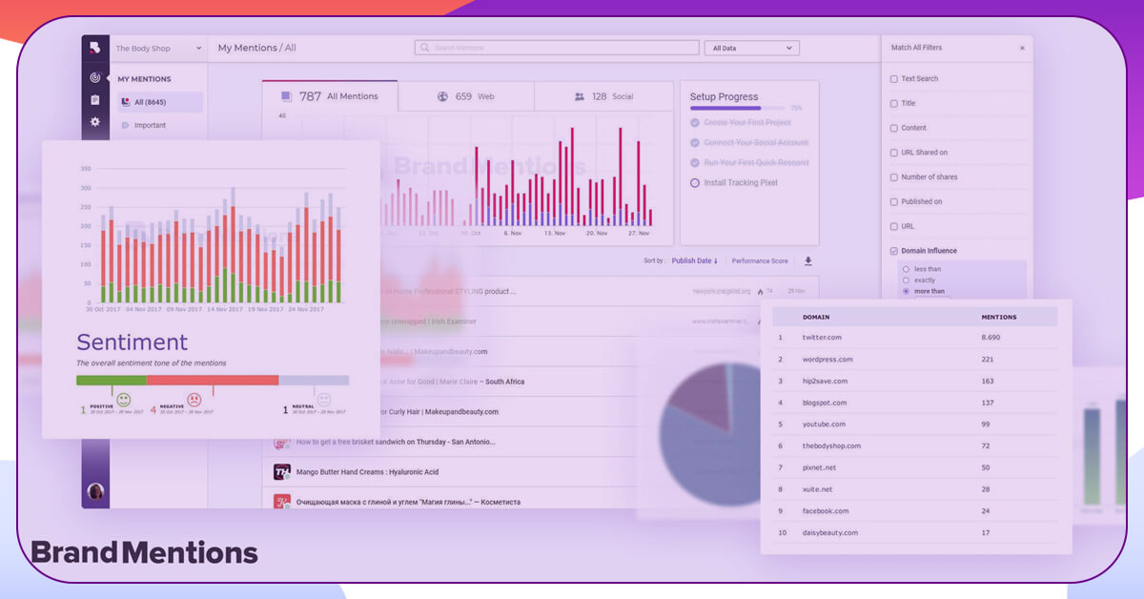The width and height of the screenshot is (1144, 599).
Task: Open the Important mentions list
Action: coord(150,125)
